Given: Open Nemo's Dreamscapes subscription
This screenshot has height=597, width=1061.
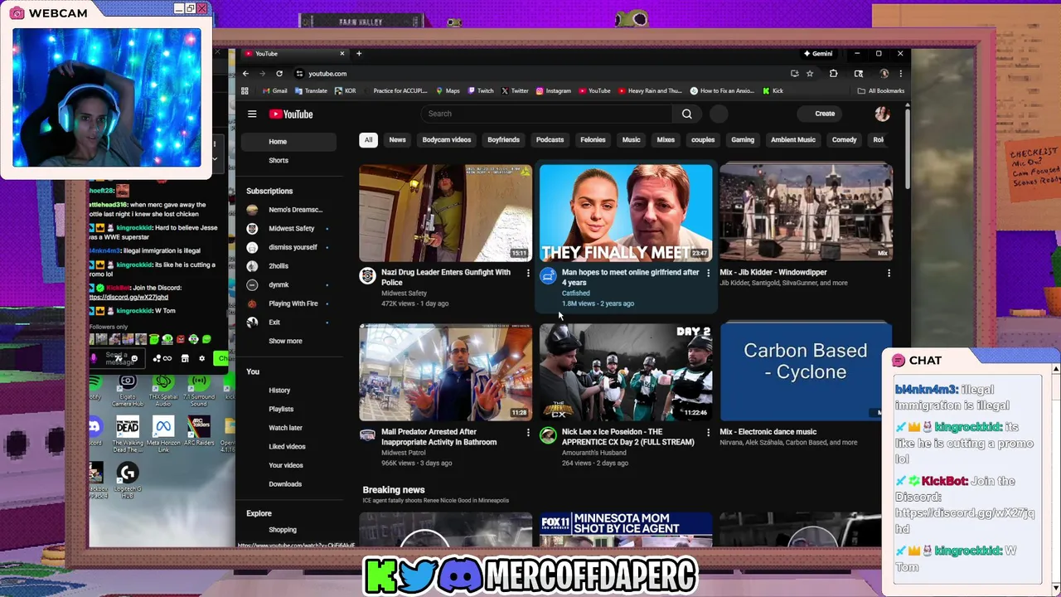Looking at the screenshot, I should pos(288,210).
